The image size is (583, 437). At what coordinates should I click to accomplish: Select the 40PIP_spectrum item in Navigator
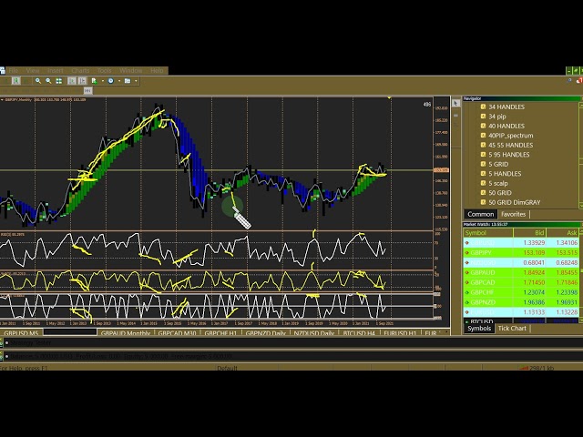click(510, 136)
